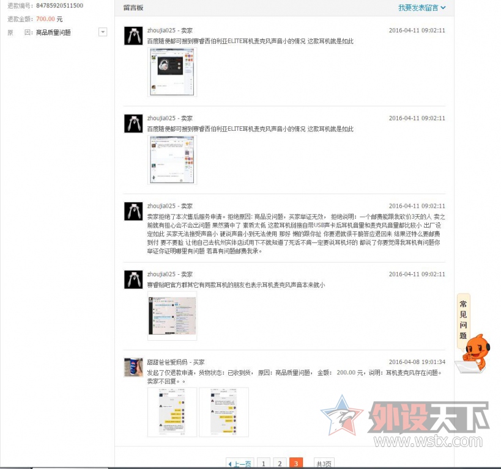
Task: Go to page 2 of messages
Action: (280, 464)
